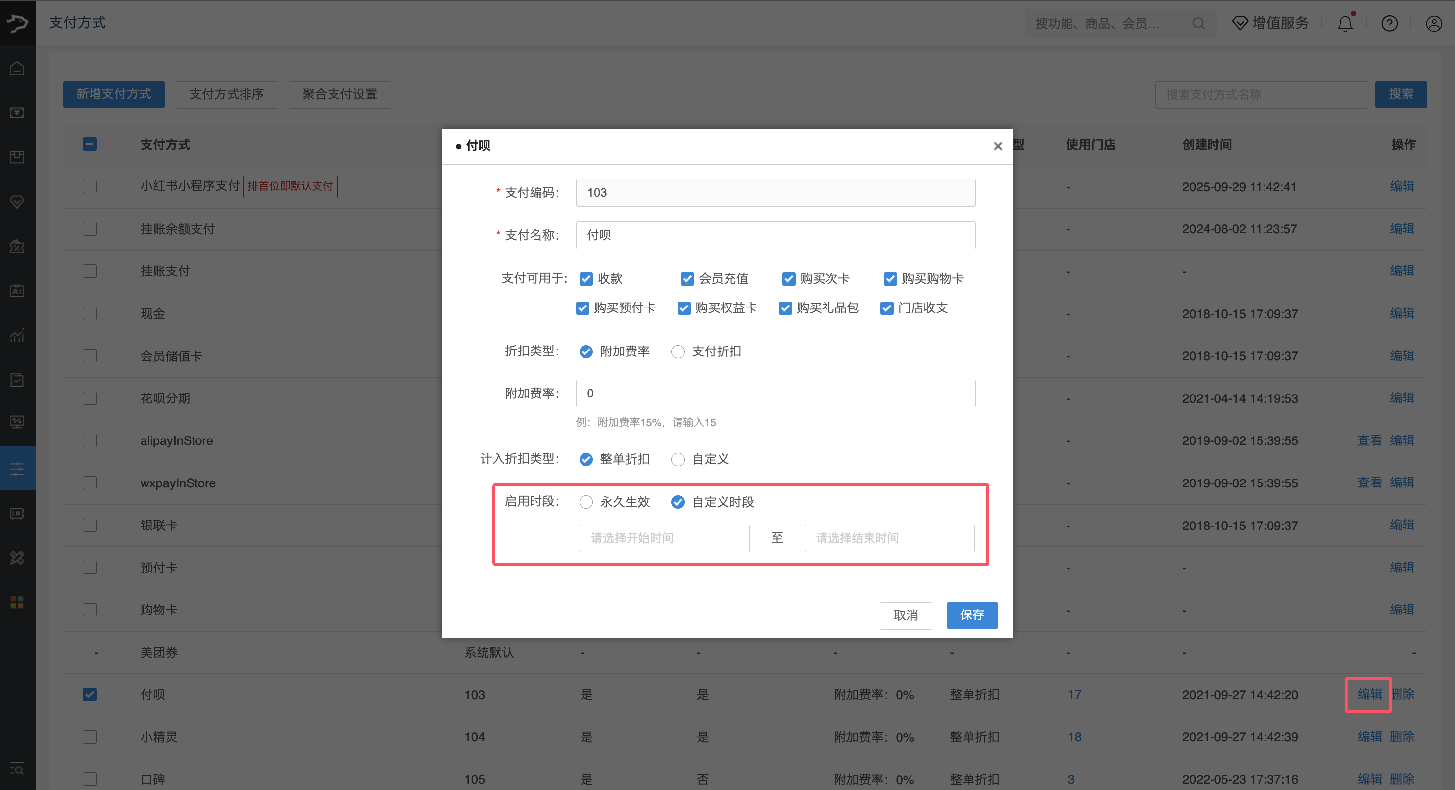Click 删除 link in the 小精灵 row
This screenshot has width=1455, height=790.
point(1402,737)
